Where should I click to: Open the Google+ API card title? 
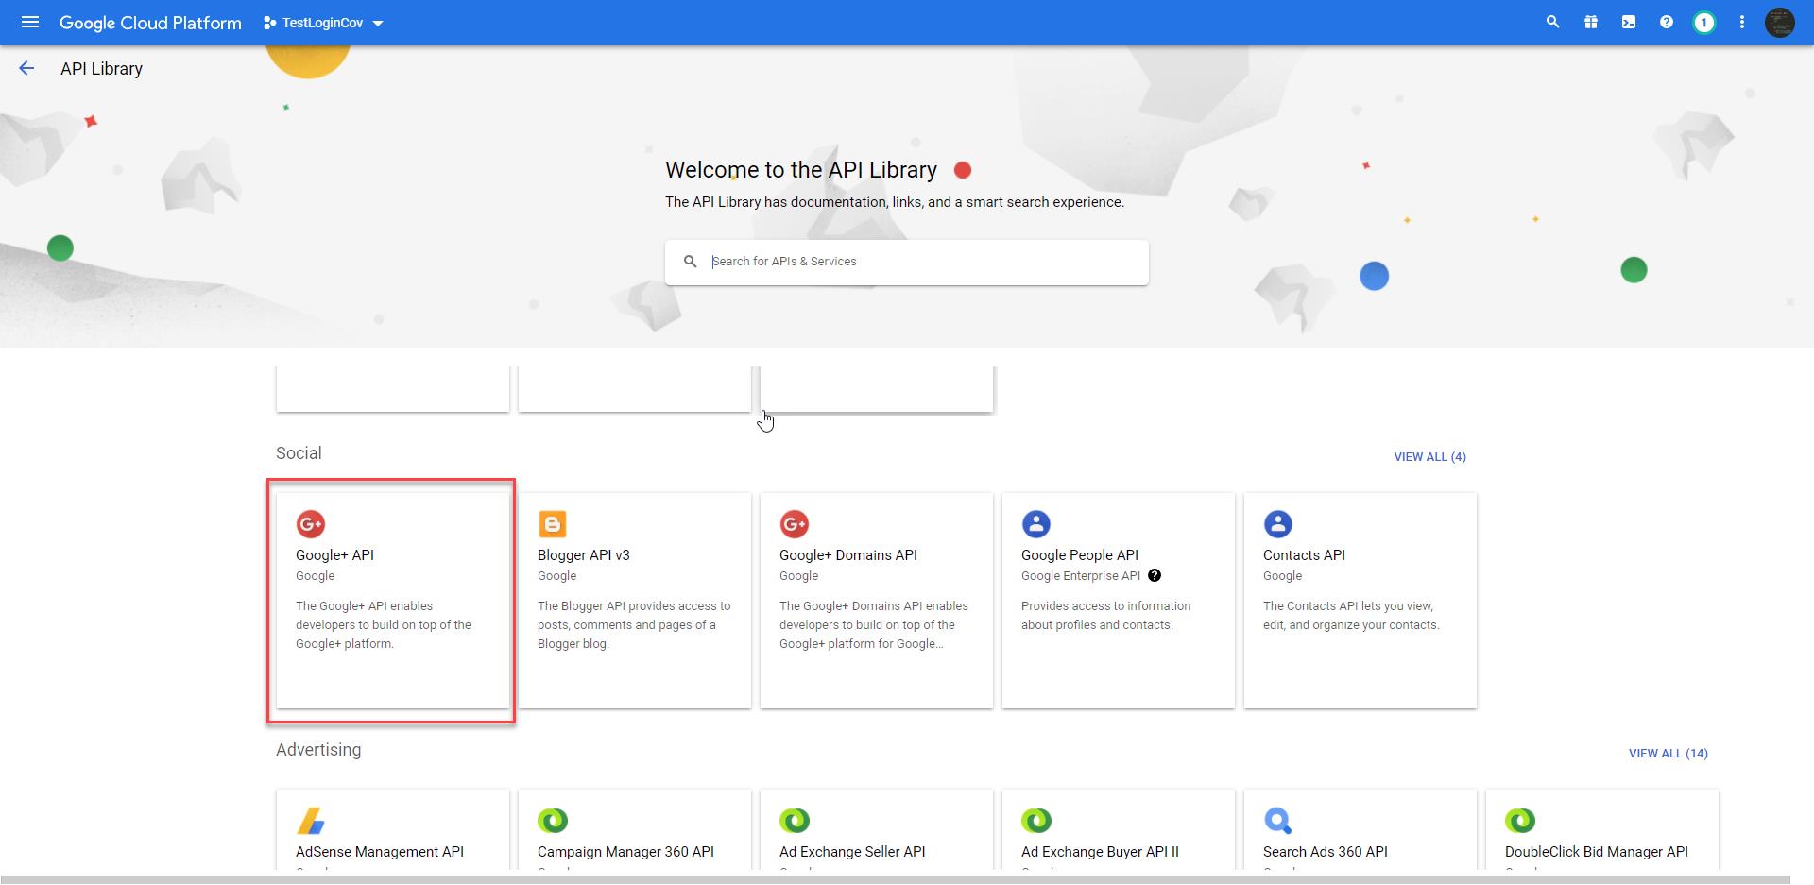tap(334, 554)
